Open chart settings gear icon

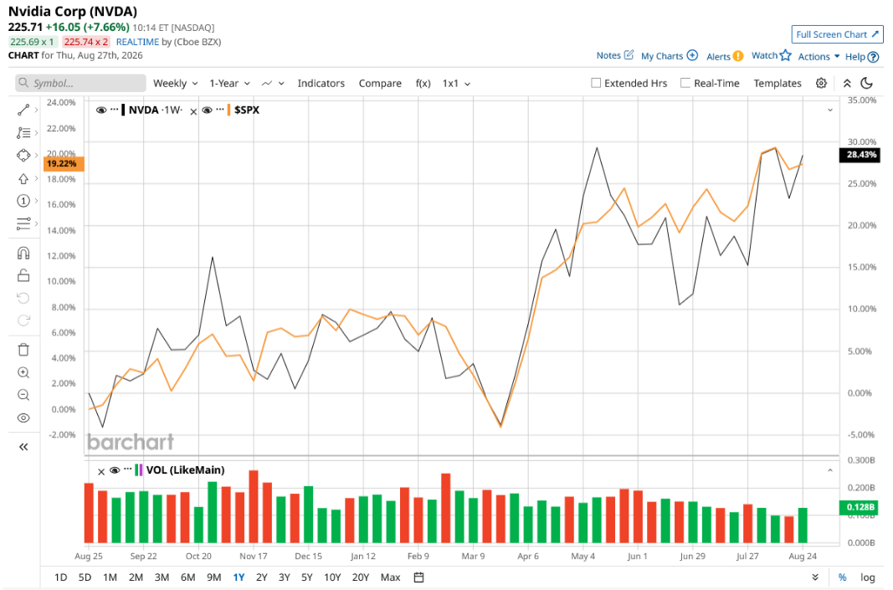[821, 83]
